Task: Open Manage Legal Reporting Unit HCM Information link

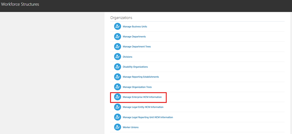Action: 148,117
